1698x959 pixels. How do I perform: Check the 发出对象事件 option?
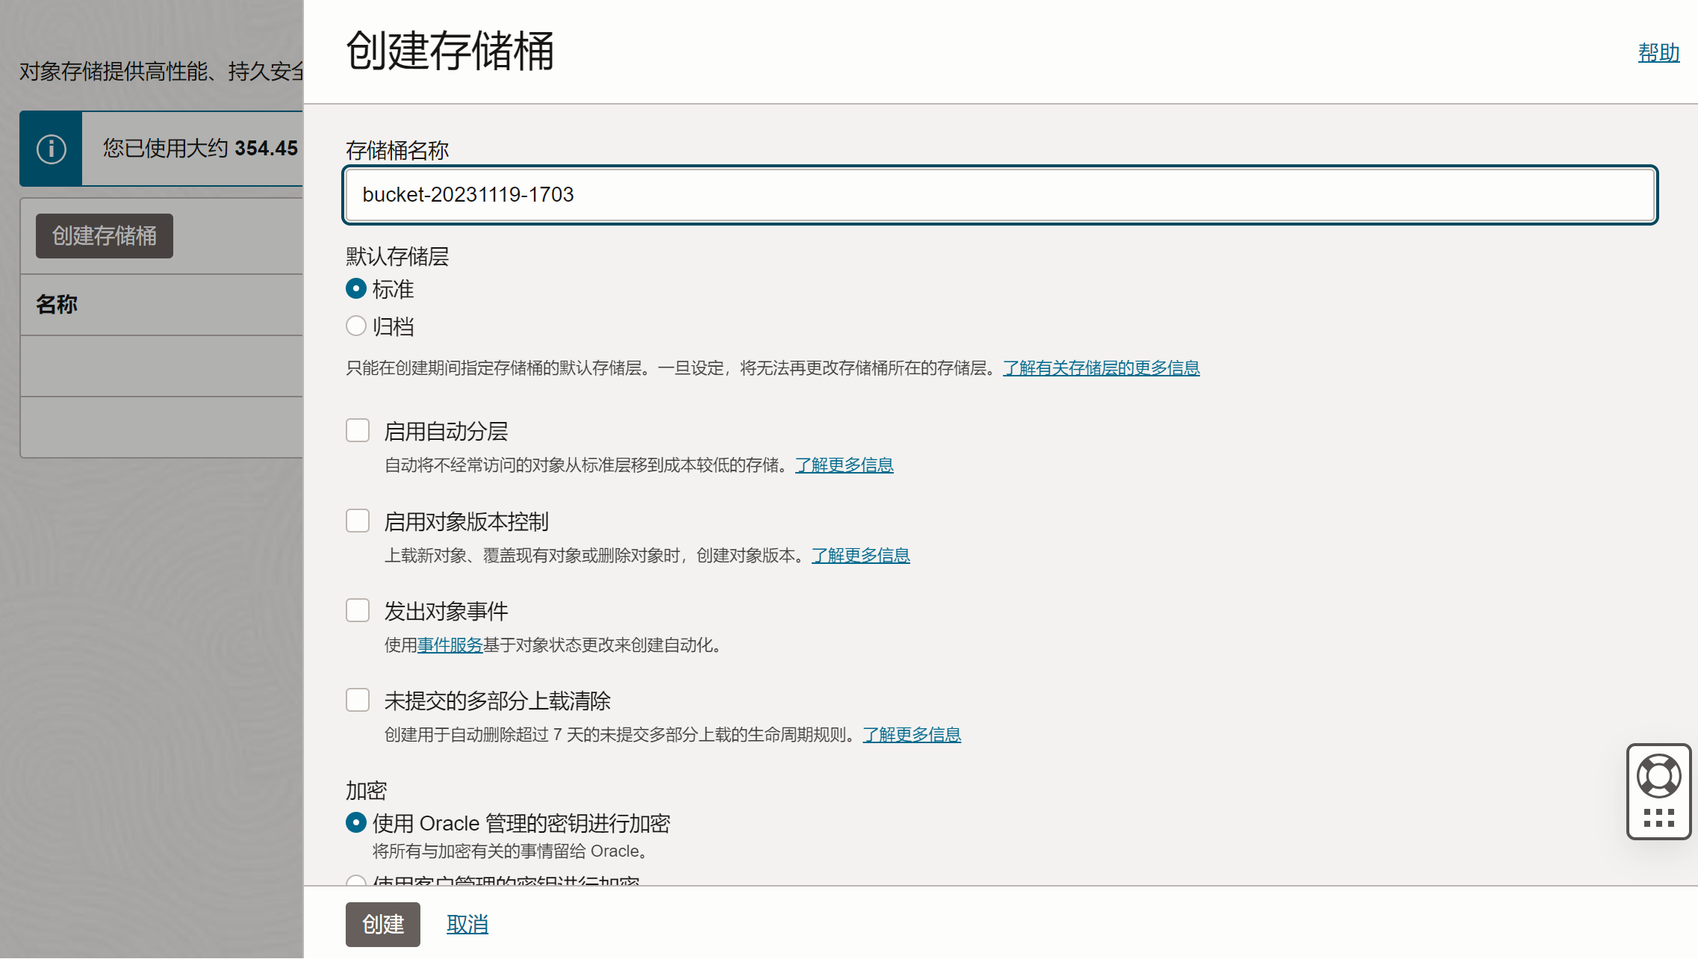pyautogui.click(x=358, y=610)
